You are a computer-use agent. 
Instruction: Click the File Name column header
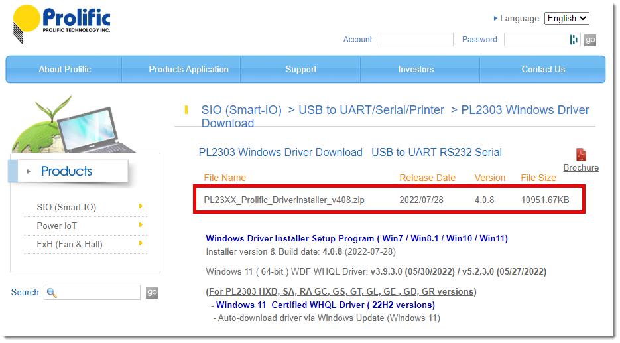225,178
